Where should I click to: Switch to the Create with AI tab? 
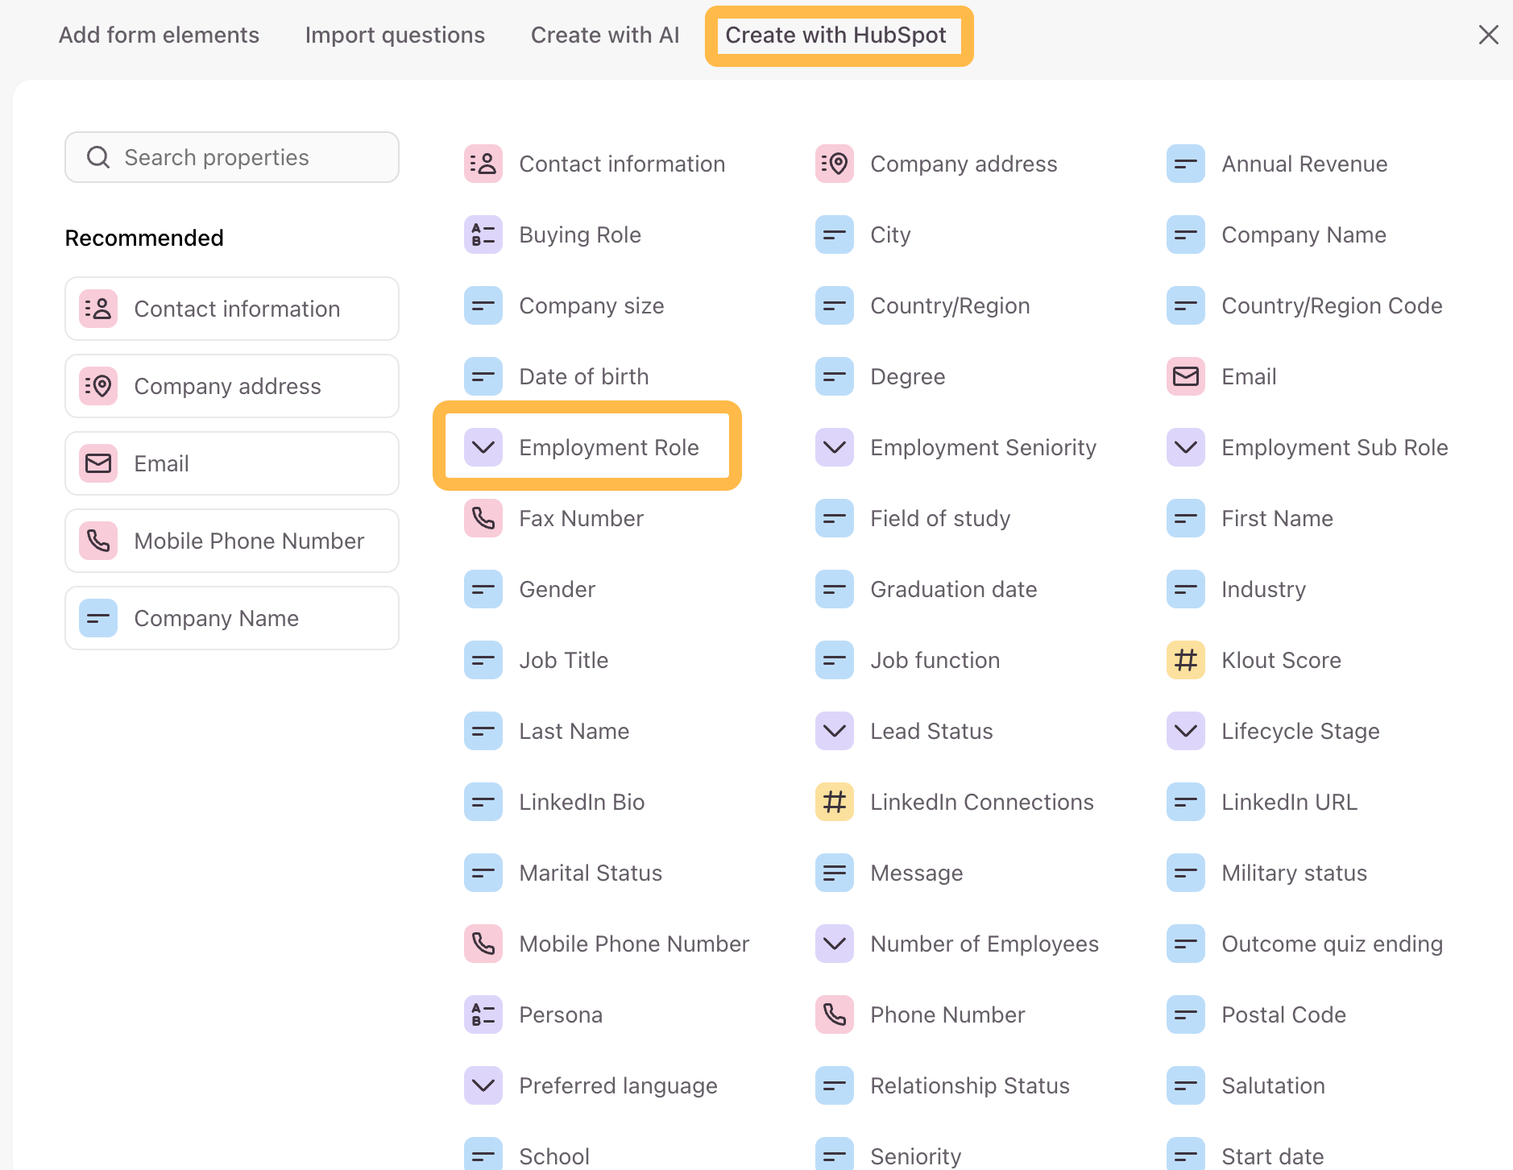(x=605, y=35)
